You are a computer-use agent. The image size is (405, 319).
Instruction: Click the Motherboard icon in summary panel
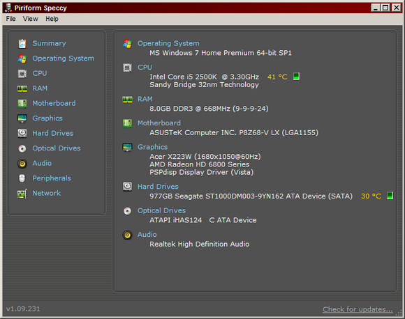tap(127, 123)
